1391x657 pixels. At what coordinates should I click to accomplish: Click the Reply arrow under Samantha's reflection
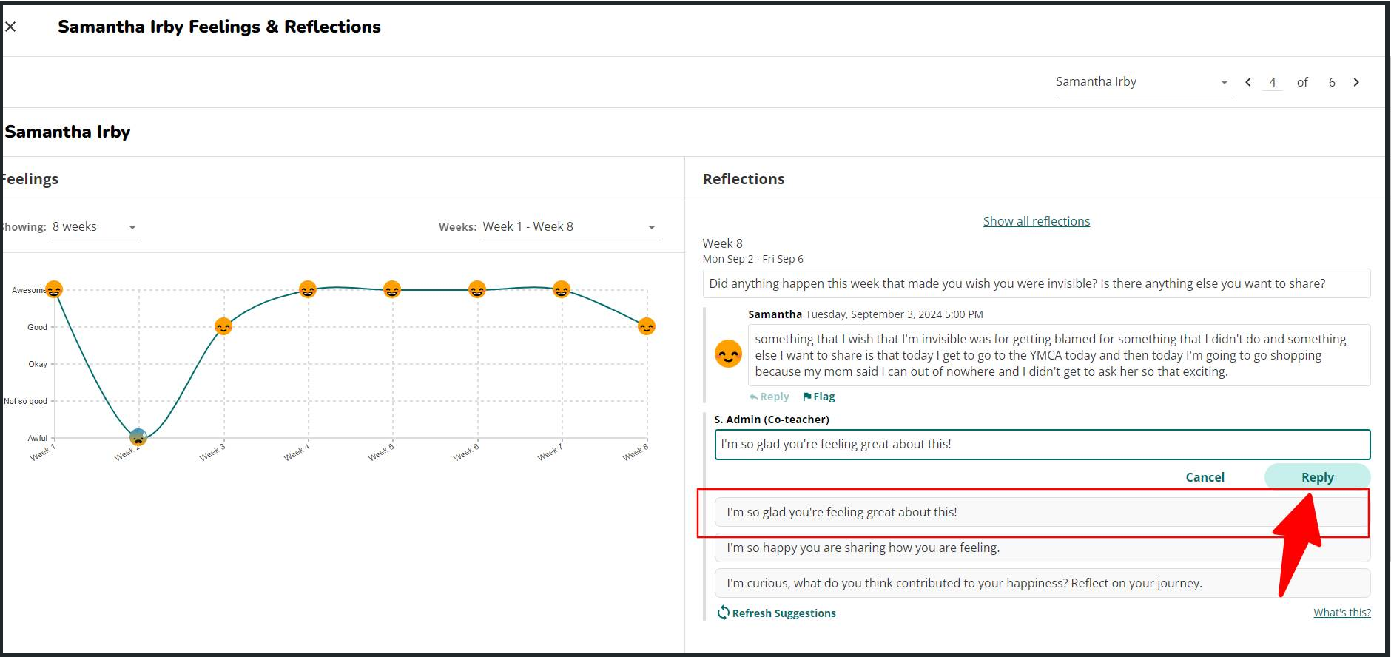754,397
